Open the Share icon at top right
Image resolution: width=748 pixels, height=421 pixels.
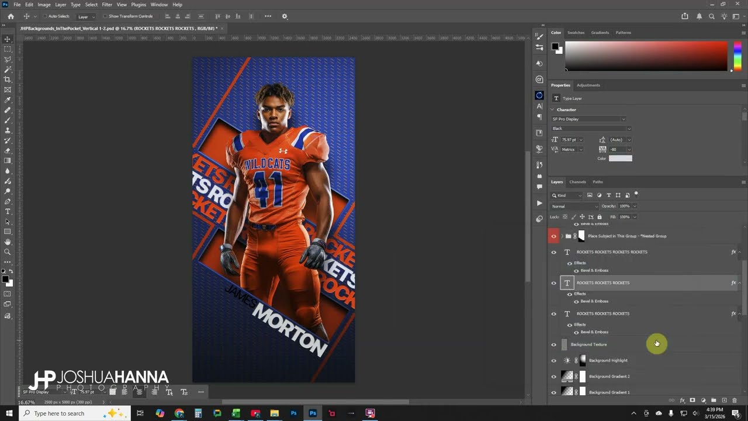tap(685, 16)
